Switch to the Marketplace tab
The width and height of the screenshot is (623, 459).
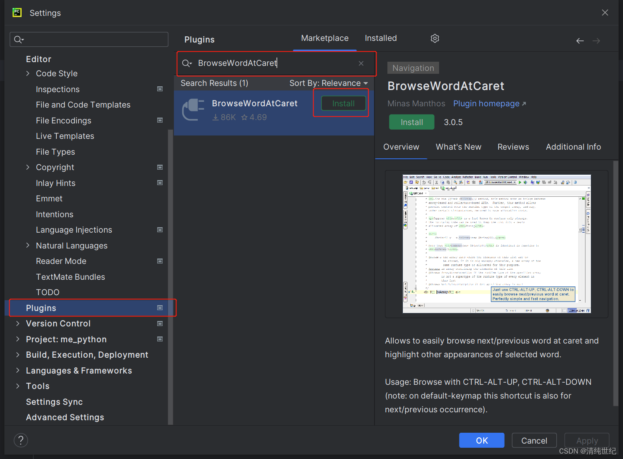325,38
